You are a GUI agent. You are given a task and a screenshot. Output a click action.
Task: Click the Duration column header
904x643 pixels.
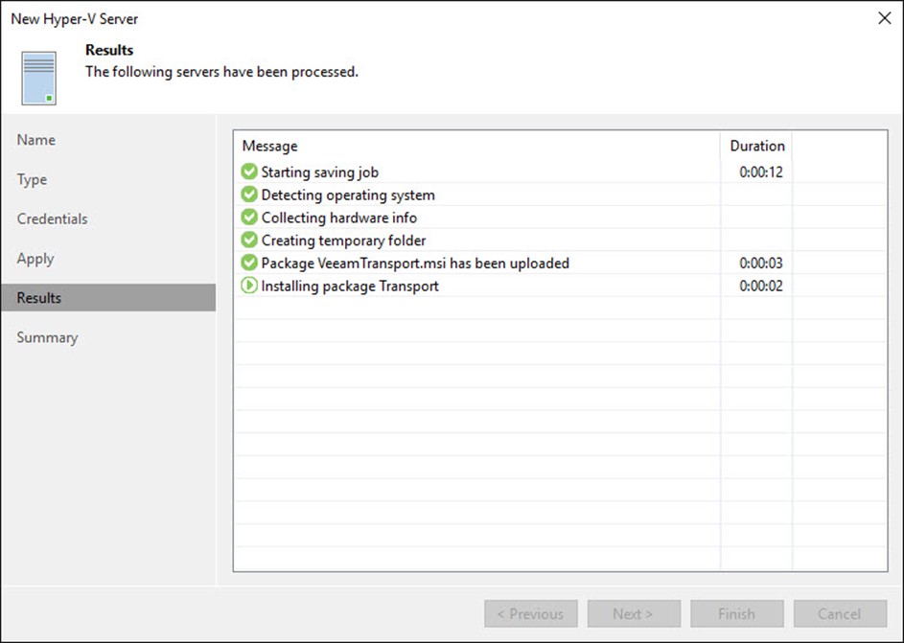tap(757, 146)
